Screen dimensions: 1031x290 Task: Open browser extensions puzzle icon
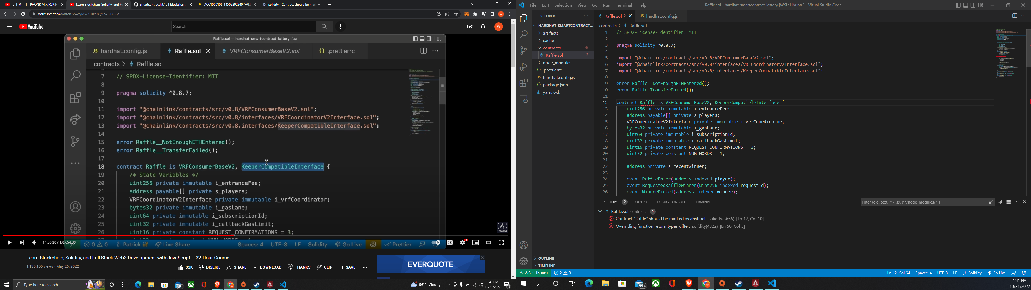[475, 14]
